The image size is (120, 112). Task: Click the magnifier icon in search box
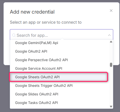(x=14, y=35)
